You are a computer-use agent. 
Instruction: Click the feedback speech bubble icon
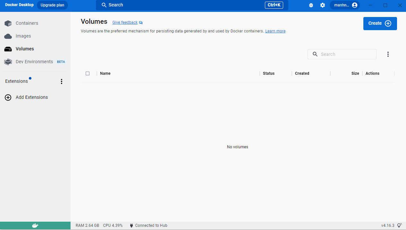click(141, 23)
